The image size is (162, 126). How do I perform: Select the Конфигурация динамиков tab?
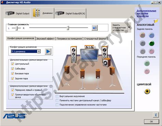point(21,38)
